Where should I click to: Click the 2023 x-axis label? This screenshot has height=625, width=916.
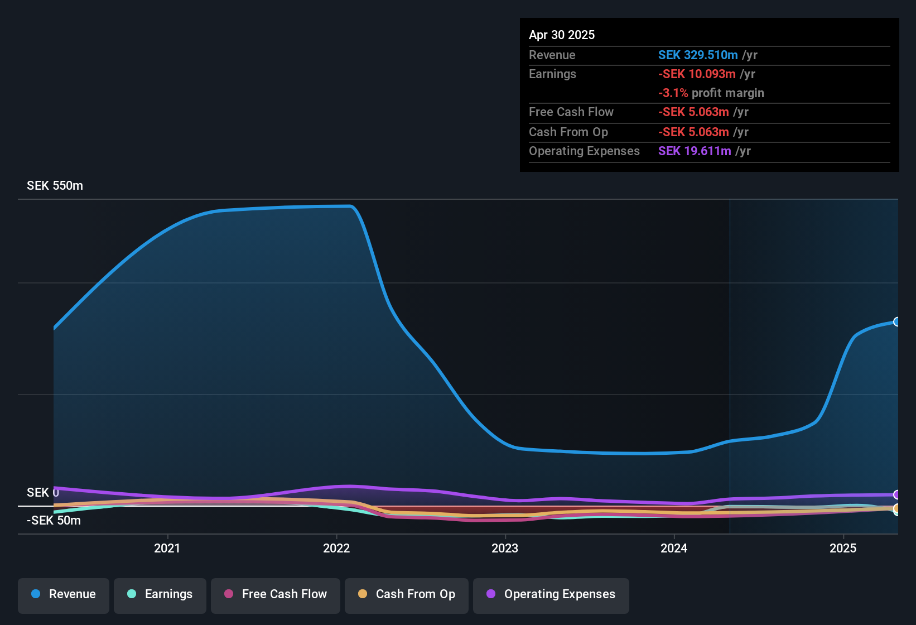(x=505, y=548)
